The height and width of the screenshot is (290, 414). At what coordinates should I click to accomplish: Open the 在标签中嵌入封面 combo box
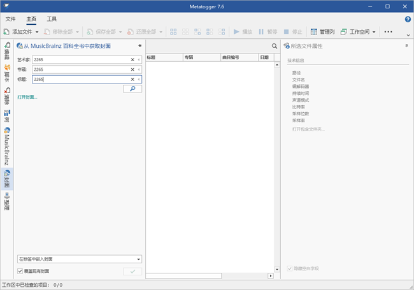coord(79,259)
